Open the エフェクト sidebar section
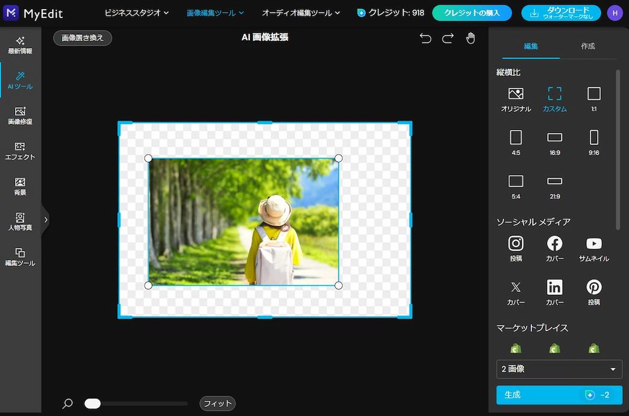The height and width of the screenshot is (416, 629). point(20,151)
